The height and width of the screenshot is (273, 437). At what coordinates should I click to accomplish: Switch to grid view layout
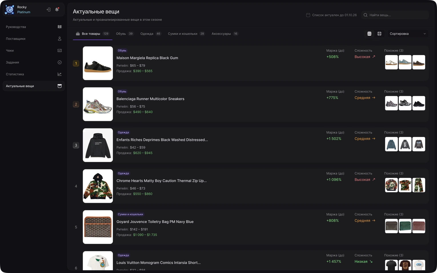coord(379,34)
